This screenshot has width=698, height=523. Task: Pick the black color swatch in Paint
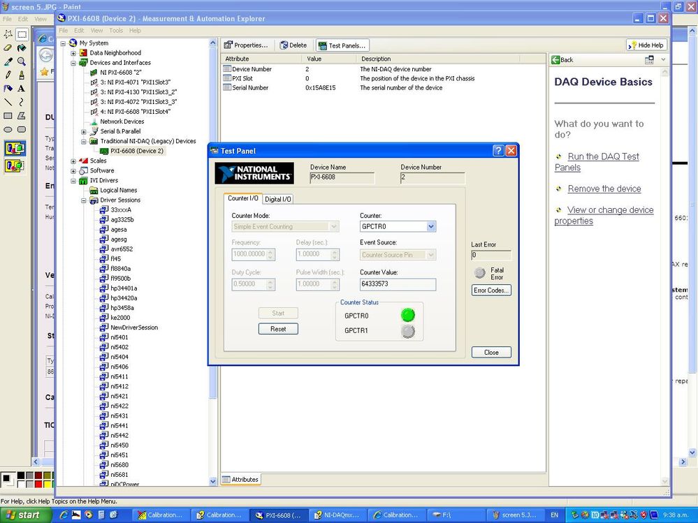[21, 476]
